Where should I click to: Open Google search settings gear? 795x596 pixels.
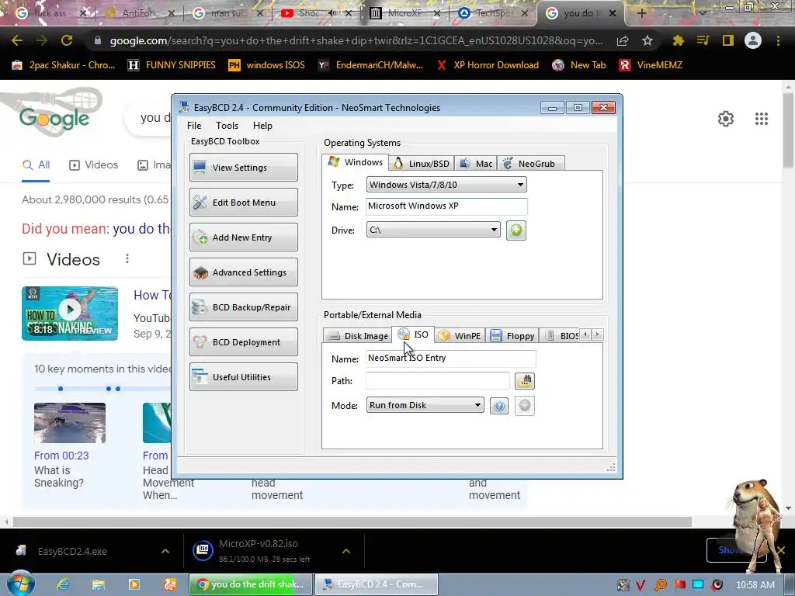pyautogui.click(x=726, y=119)
